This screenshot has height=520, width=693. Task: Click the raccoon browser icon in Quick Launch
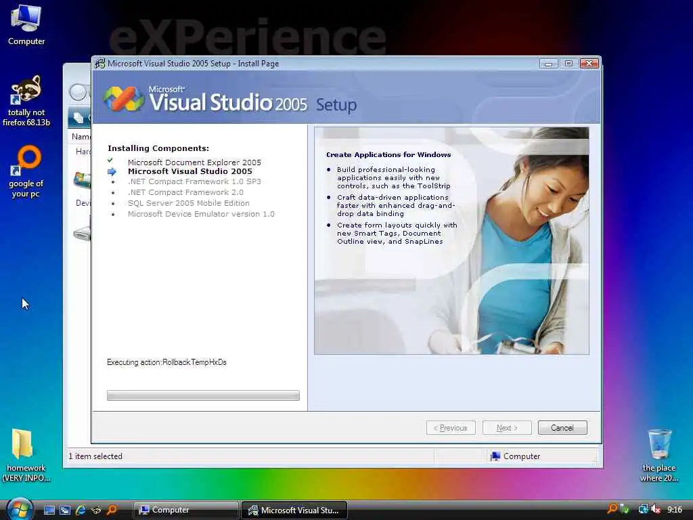coord(96,511)
